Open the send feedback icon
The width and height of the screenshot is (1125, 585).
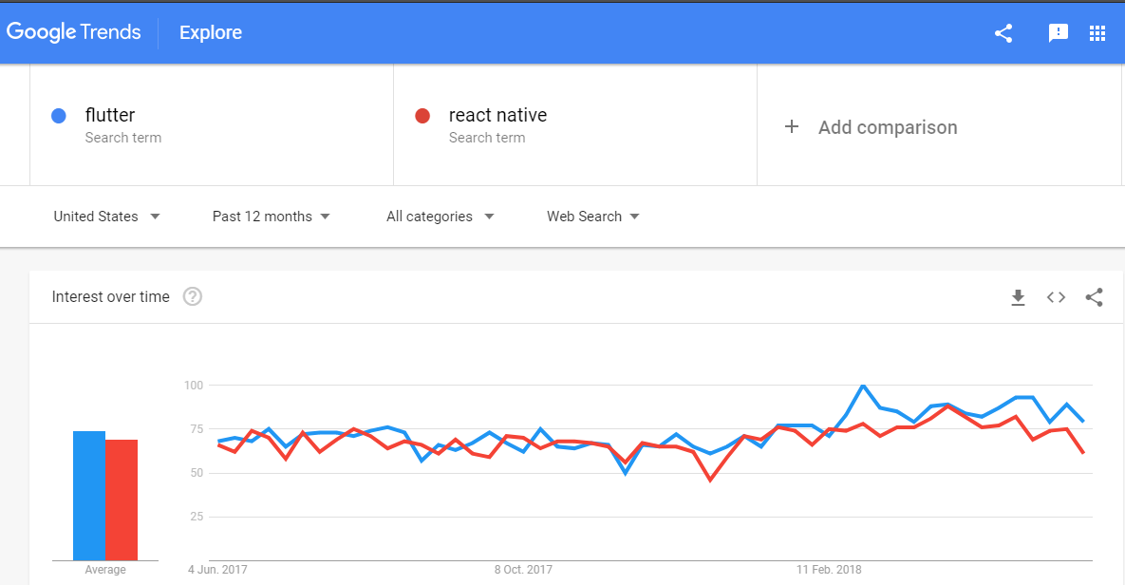[1058, 33]
